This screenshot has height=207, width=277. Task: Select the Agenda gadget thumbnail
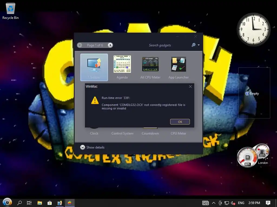tap(122, 64)
